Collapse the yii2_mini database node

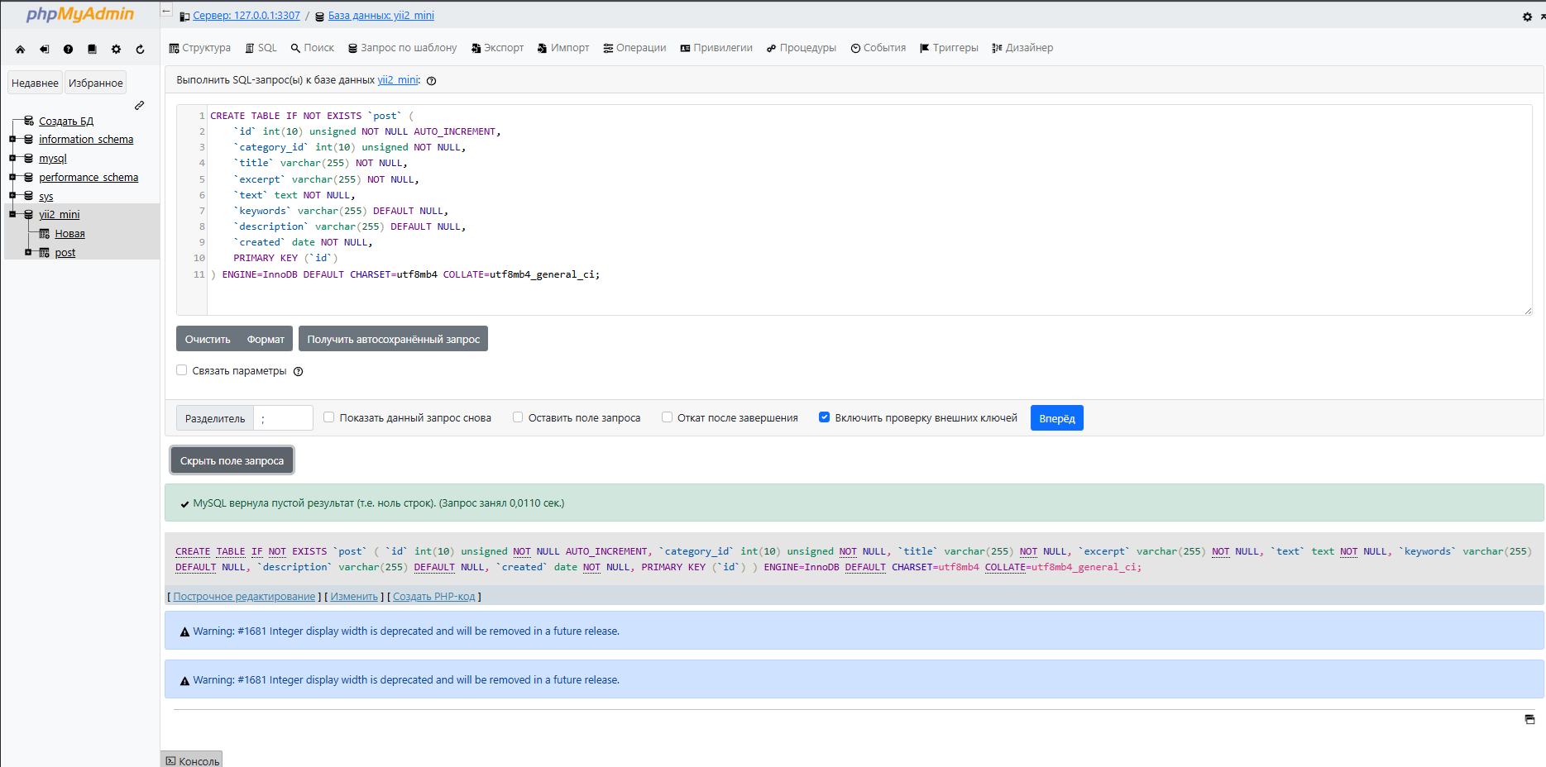tap(12, 214)
